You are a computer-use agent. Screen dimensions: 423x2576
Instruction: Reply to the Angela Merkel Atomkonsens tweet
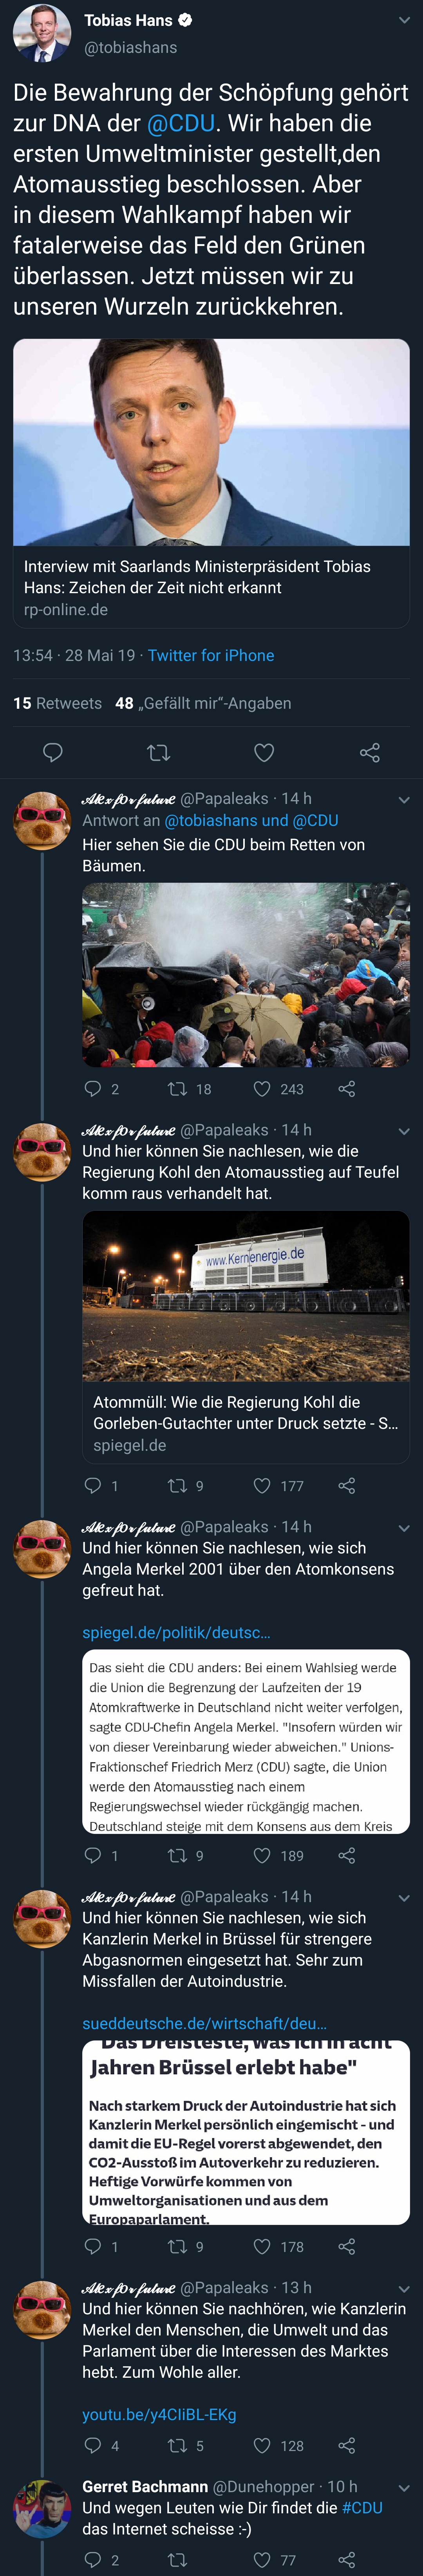pos(93,1855)
